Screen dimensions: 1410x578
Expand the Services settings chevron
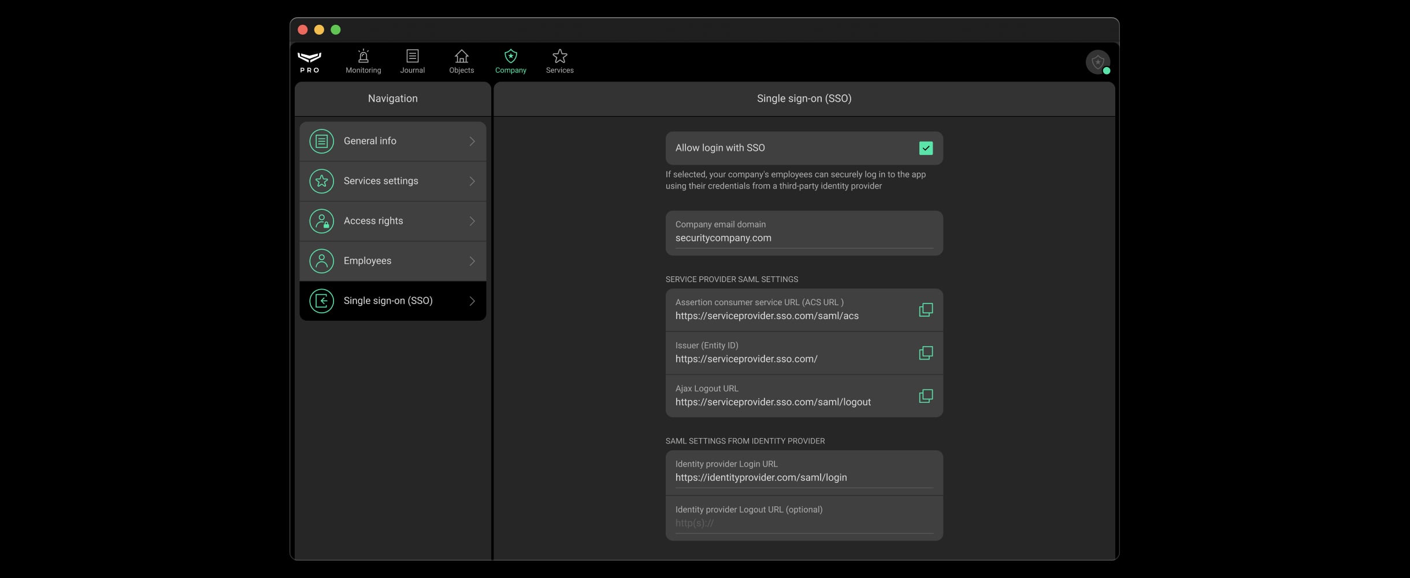coord(472,181)
